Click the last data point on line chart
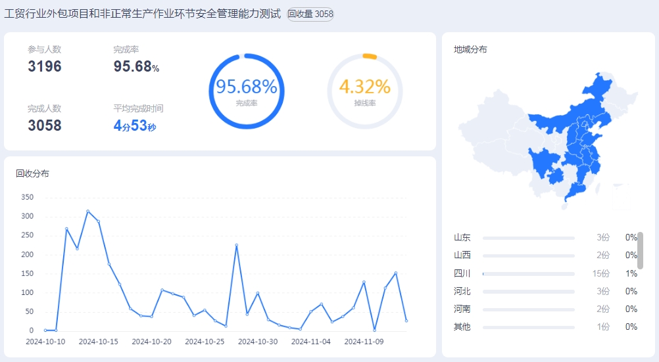 [406, 321]
